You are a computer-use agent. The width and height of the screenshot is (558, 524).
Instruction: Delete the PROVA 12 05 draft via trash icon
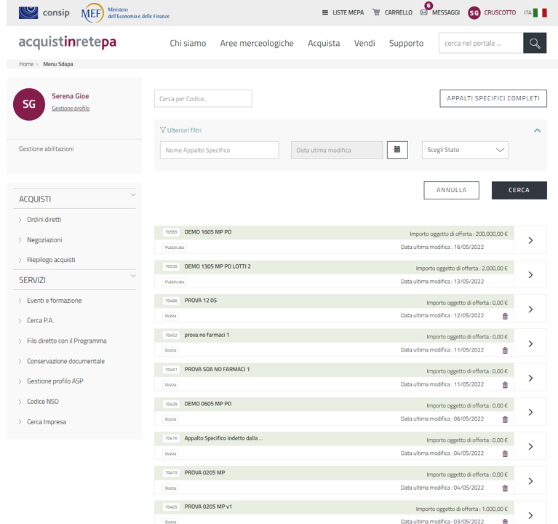pos(505,316)
